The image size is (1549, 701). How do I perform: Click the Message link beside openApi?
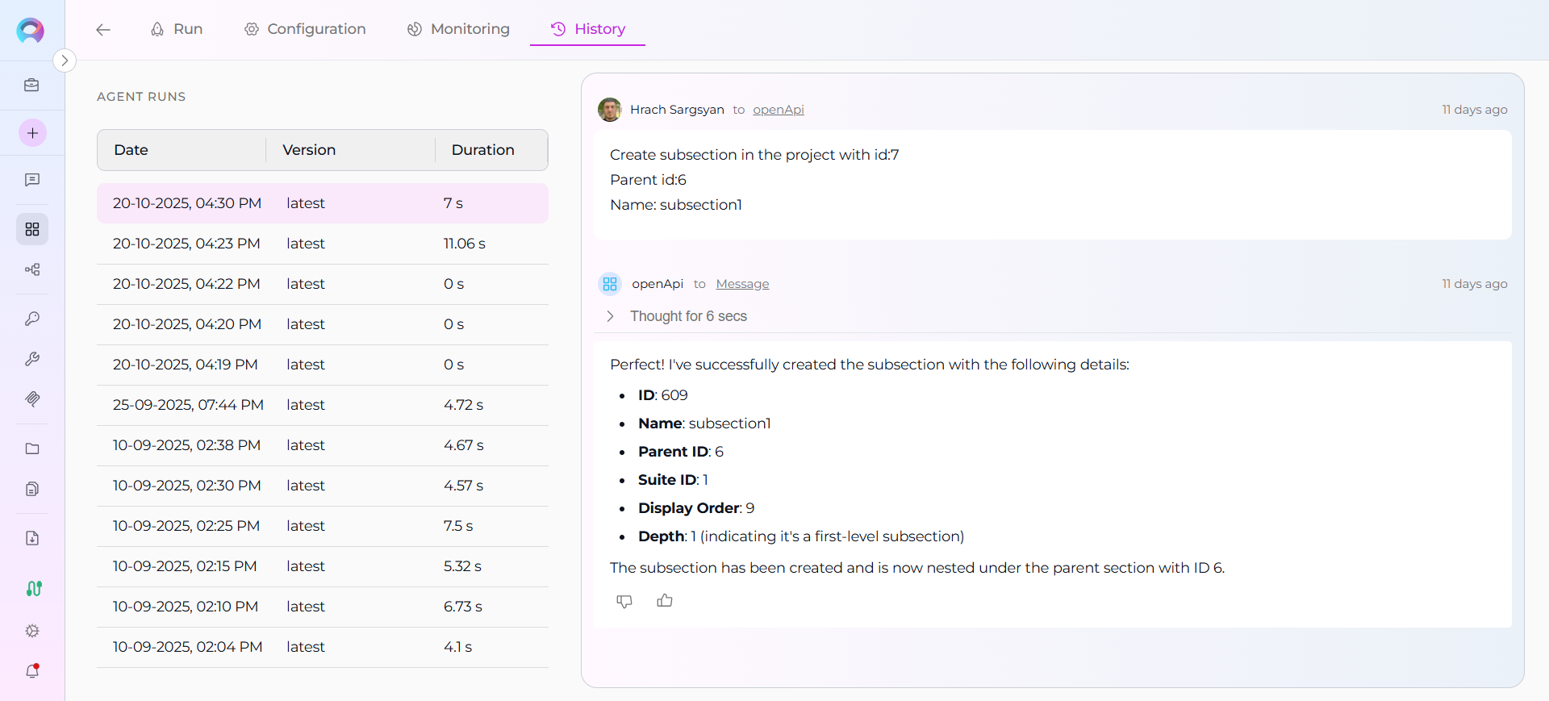tap(742, 284)
